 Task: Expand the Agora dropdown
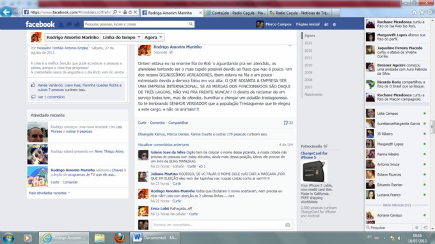coord(153,37)
